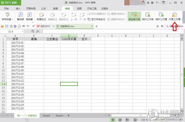
Task: Toggle 显示所有批注 show all comments
Action: (97, 19)
